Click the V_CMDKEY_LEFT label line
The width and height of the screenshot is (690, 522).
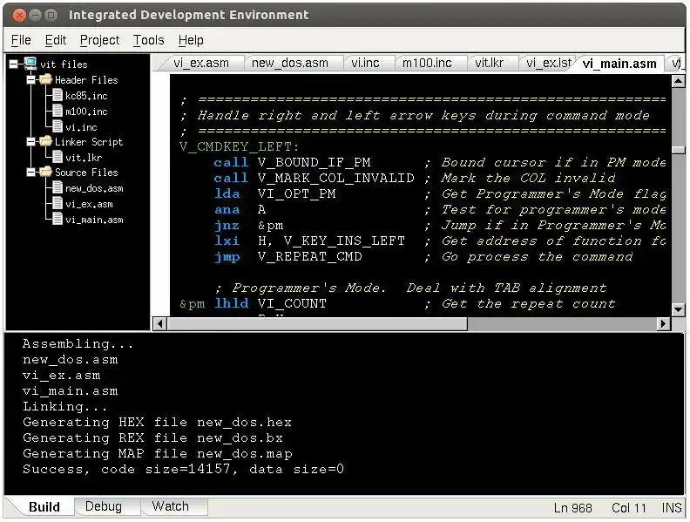240,146
